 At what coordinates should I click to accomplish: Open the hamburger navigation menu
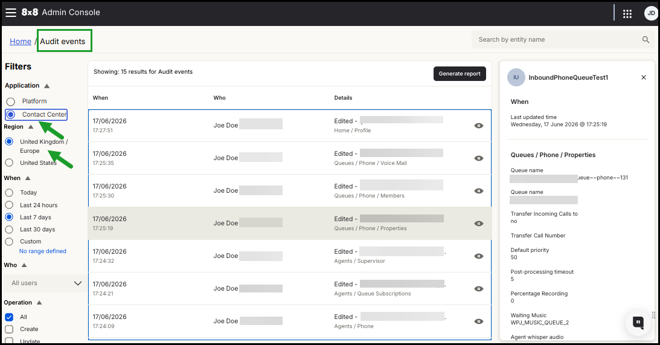pos(10,13)
